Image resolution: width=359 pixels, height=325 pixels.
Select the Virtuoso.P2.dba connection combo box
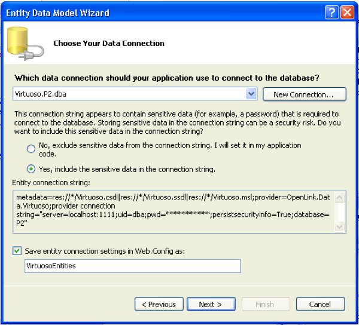point(129,94)
